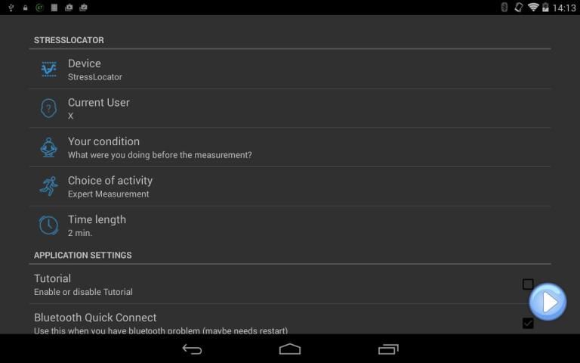This screenshot has width=580, height=363.
Task: Tap the meditating figure condition icon
Action: pos(49,147)
